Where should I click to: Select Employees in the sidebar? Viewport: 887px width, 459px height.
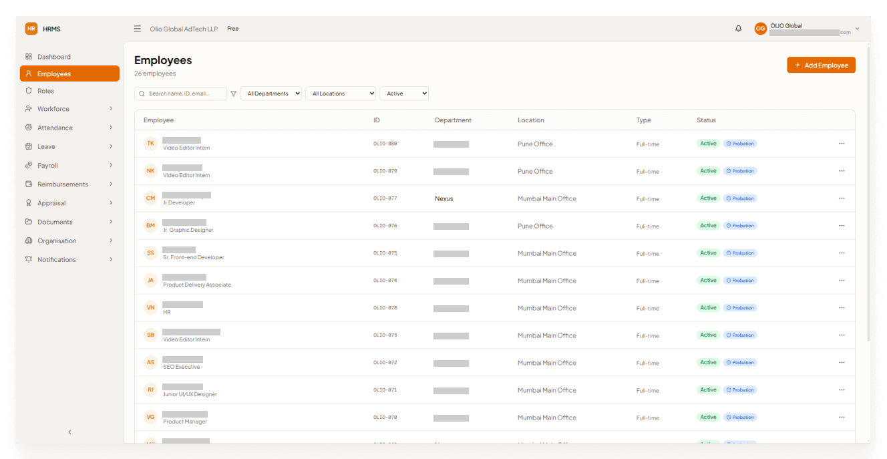click(x=69, y=73)
